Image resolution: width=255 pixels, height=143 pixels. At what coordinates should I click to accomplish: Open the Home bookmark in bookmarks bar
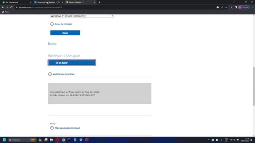6,12
